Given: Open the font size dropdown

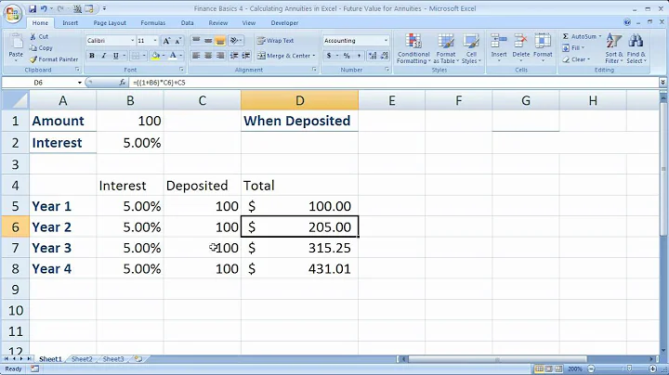Looking at the screenshot, I should point(155,41).
